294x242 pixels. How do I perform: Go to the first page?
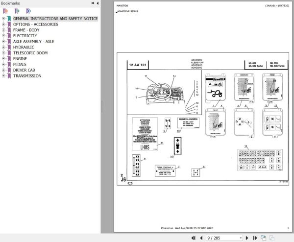(x=194, y=238)
